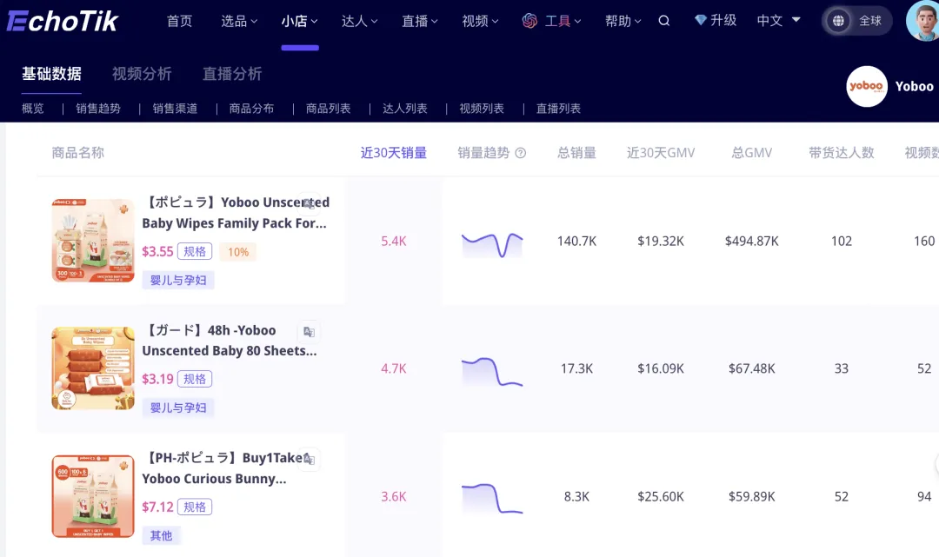This screenshot has width=939, height=557.
Task: Go to the 达人列表 section
Action: pos(405,109)
